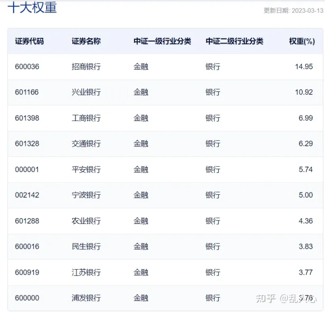This screenshot has height=312, width=325.
Task: Select stock code 601288
Action: click(27, 221)
